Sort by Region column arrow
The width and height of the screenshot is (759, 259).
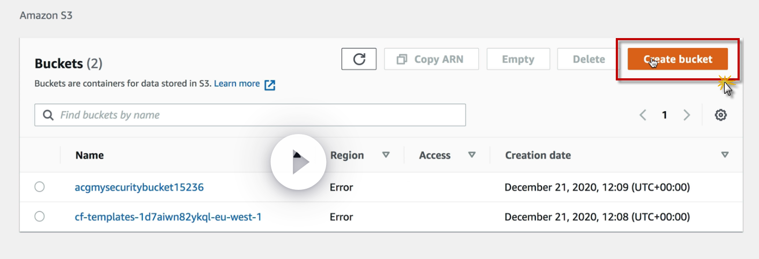coord(386,155)
